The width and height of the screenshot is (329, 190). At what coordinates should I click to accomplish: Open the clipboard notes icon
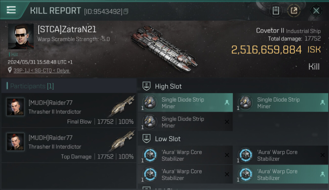(x=276, y=11)
